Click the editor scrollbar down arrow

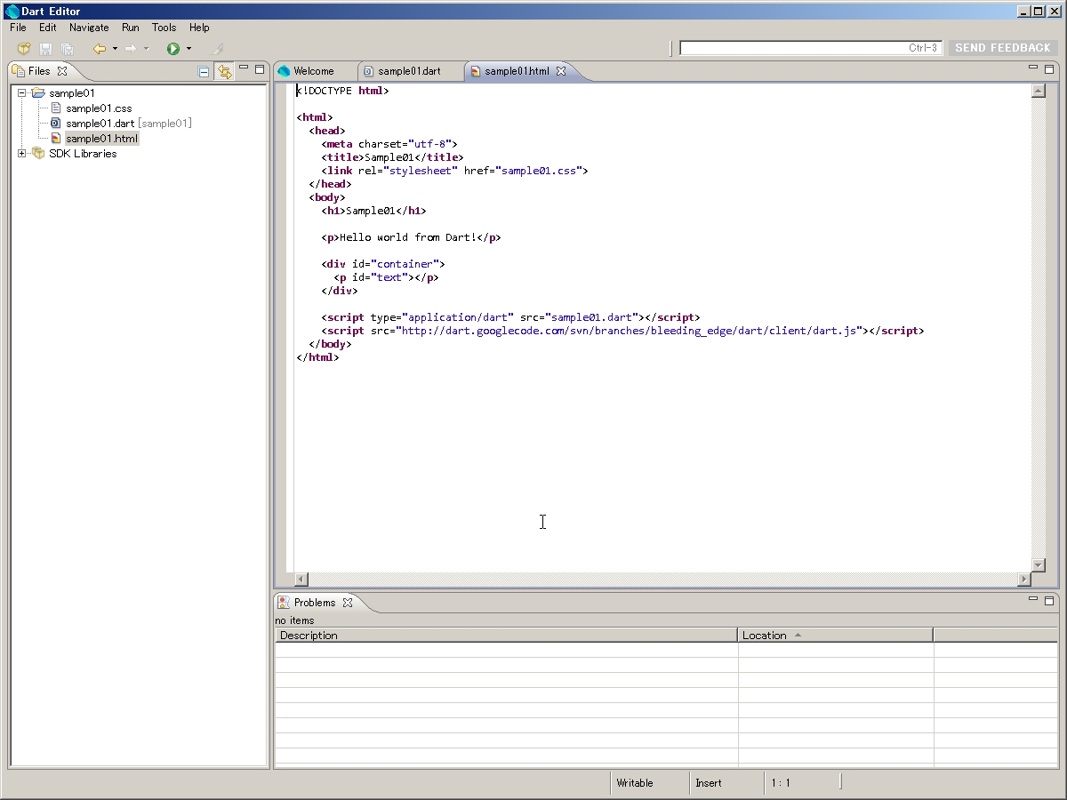tap(1038, 564)
